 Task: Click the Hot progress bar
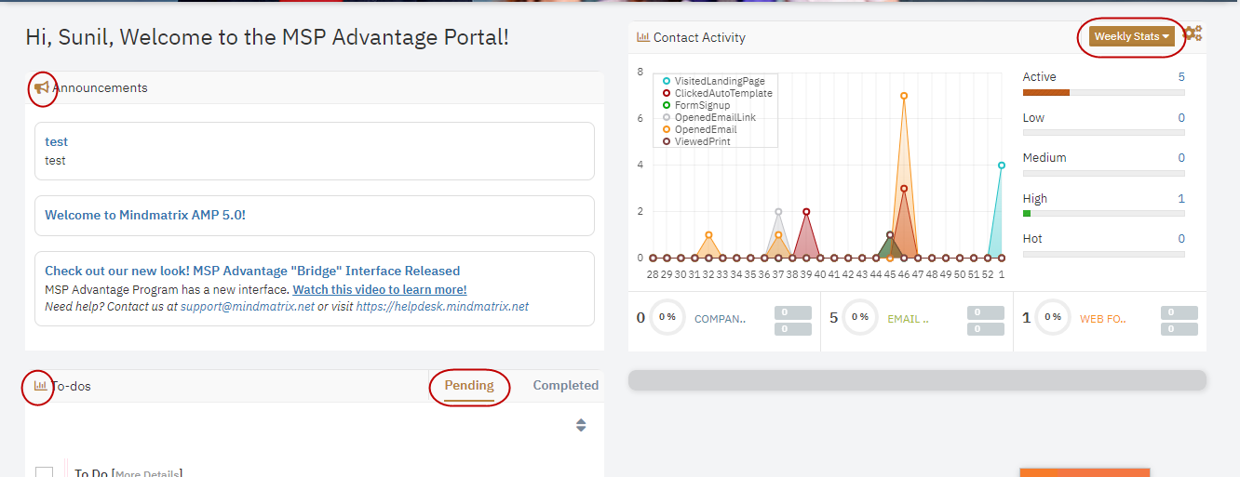[x=1104, y=254]
